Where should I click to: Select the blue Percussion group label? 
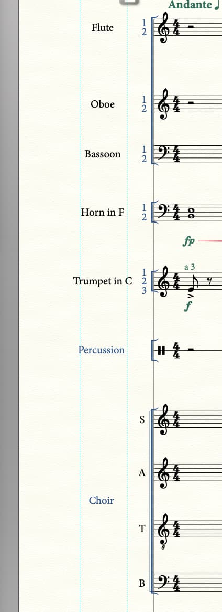pos(101,350)
